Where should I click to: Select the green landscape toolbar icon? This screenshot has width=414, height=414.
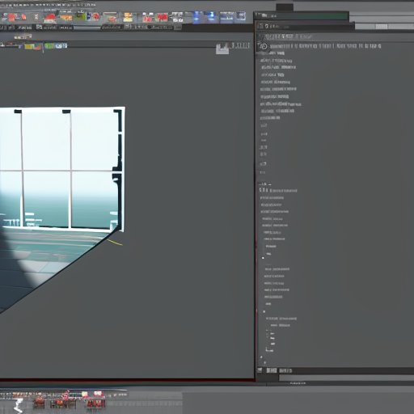click(x=80, y=16)
